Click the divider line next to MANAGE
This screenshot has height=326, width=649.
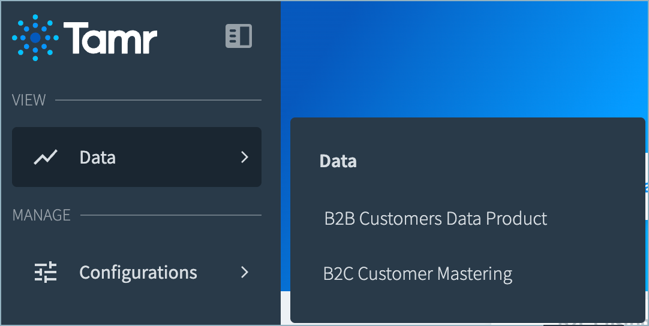tap(171, 215)
